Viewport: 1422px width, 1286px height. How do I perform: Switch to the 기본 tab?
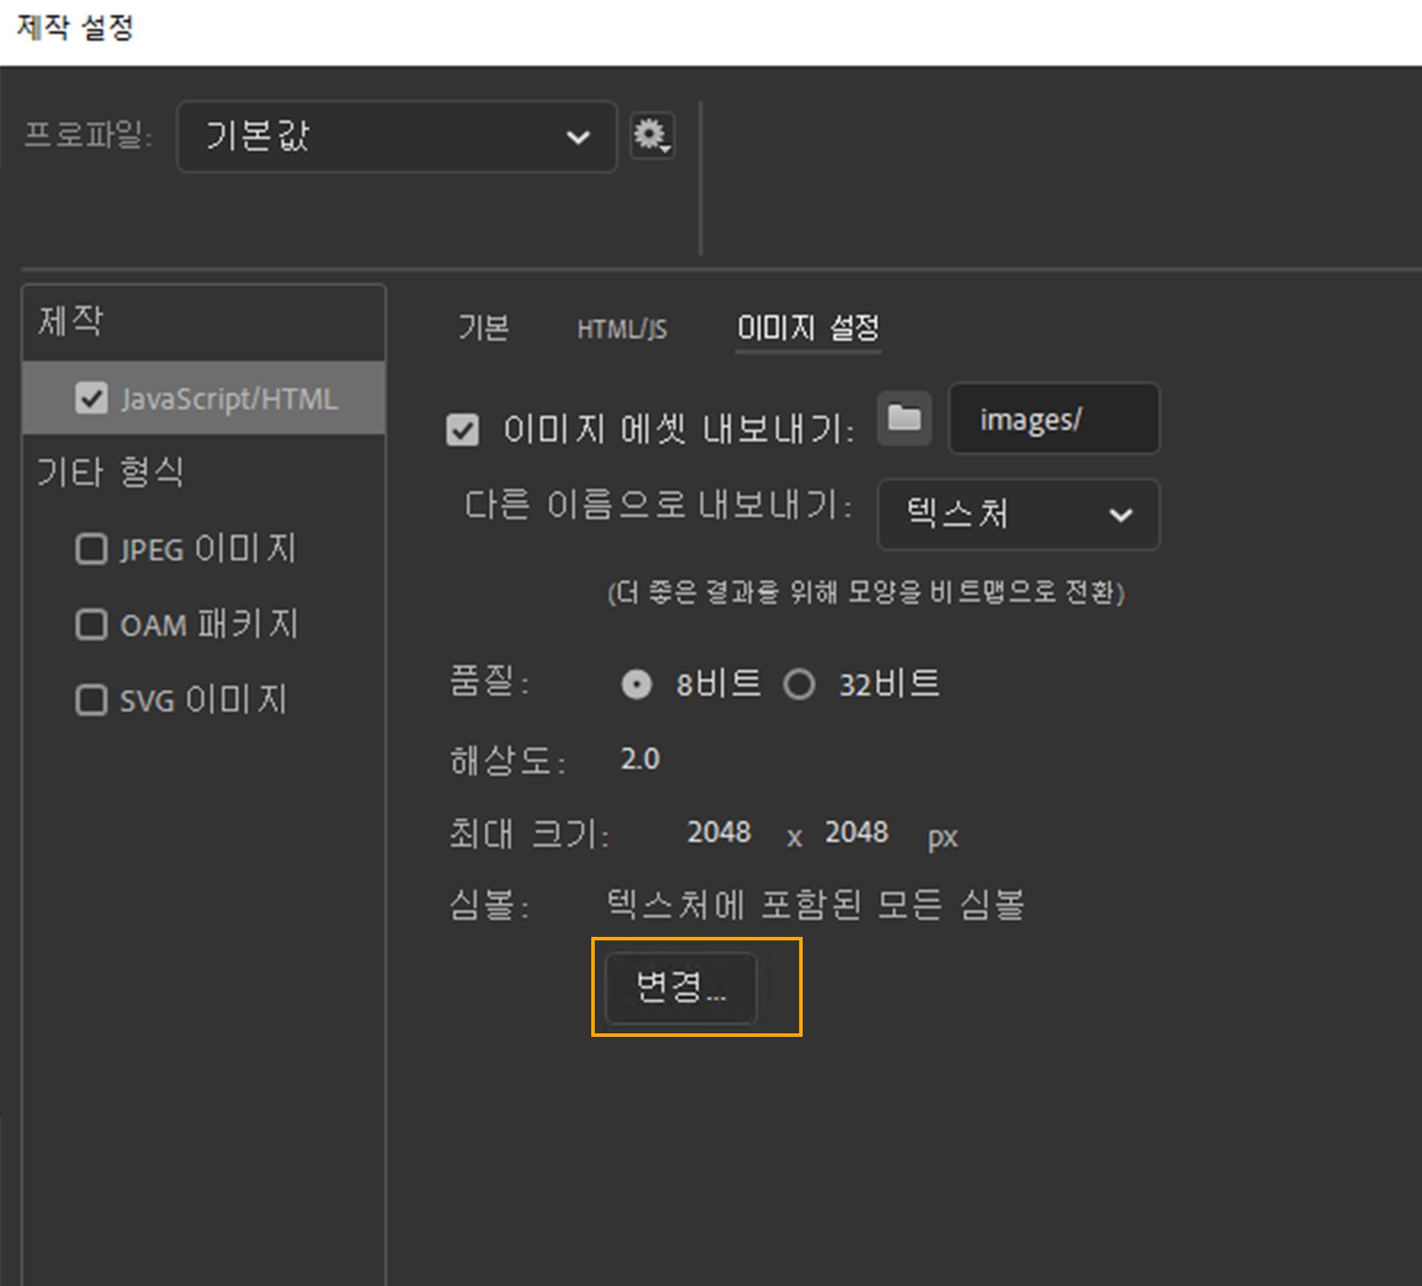pyautogui.click(x=483, y=329)
